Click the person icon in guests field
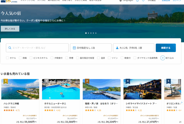This screenshot has width=184, height=124. (x=117, y=48)
